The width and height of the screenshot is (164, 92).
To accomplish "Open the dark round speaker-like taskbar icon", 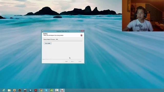I will coord(20,90).
